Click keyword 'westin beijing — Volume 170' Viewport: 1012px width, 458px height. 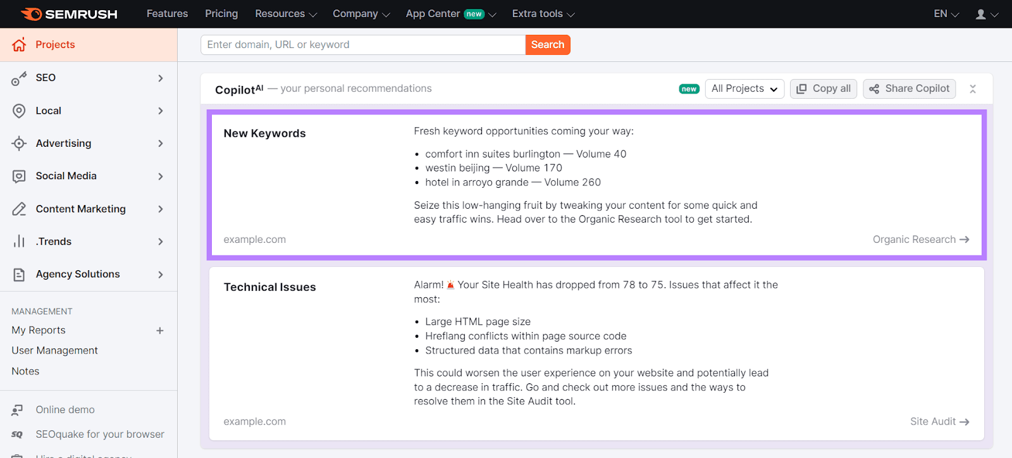click(x=493, y=168)
